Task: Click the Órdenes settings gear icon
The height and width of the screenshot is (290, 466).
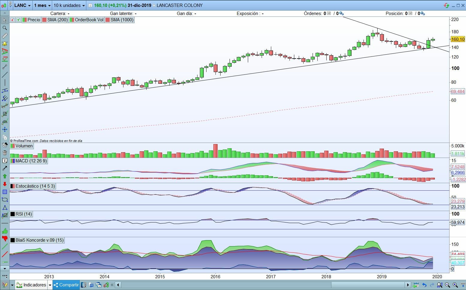Action: tap(341, 14)
